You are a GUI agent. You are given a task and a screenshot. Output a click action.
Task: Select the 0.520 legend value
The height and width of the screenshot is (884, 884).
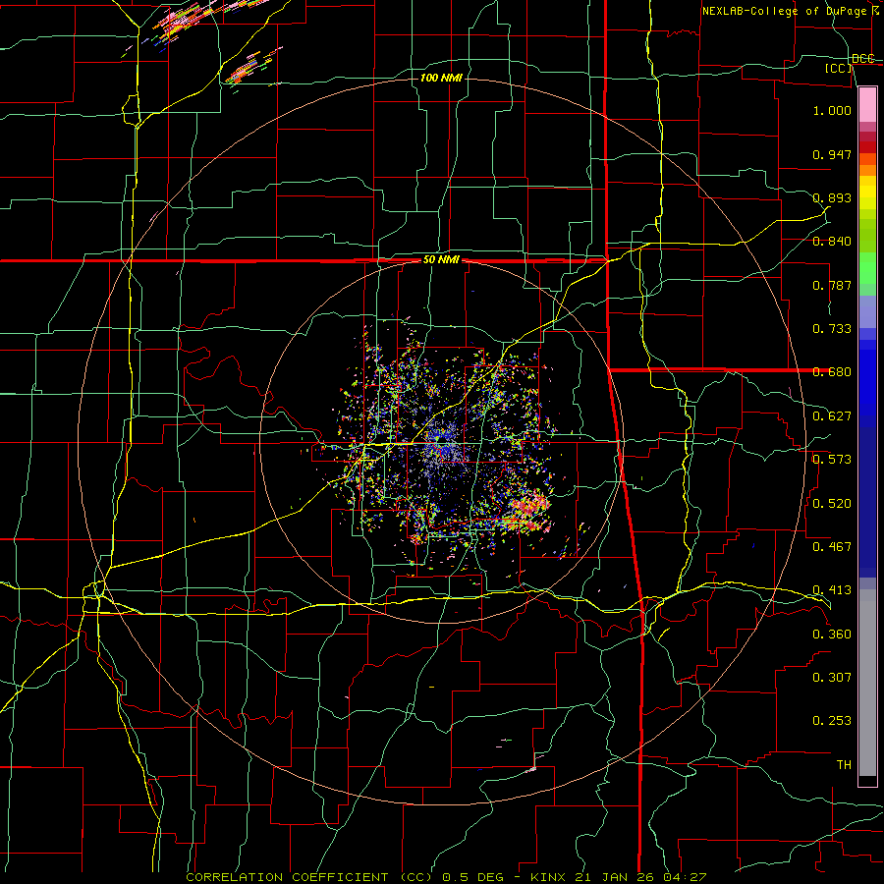click(832, 504)
